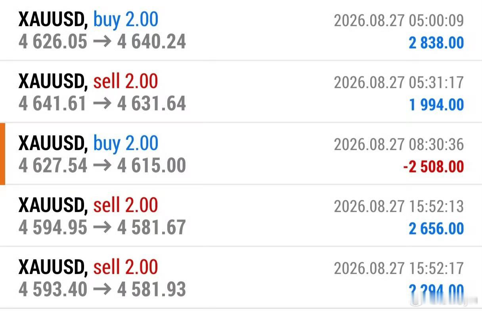The width and height of the screenshot is (482, 311).
Task: Open the XAUUSD buy trade closed at 4 640.24
Action: [241, 31]
